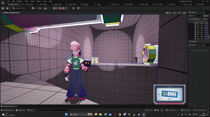The image size is (210, 117).
Task: Click the left arrow on the BIG sticker selector
Action: 159,94
